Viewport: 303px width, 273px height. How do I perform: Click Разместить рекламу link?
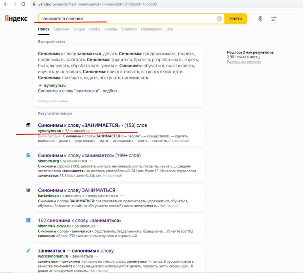point(244,62)
